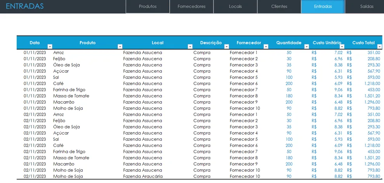Click the Data column header

(x=35, y=43)
